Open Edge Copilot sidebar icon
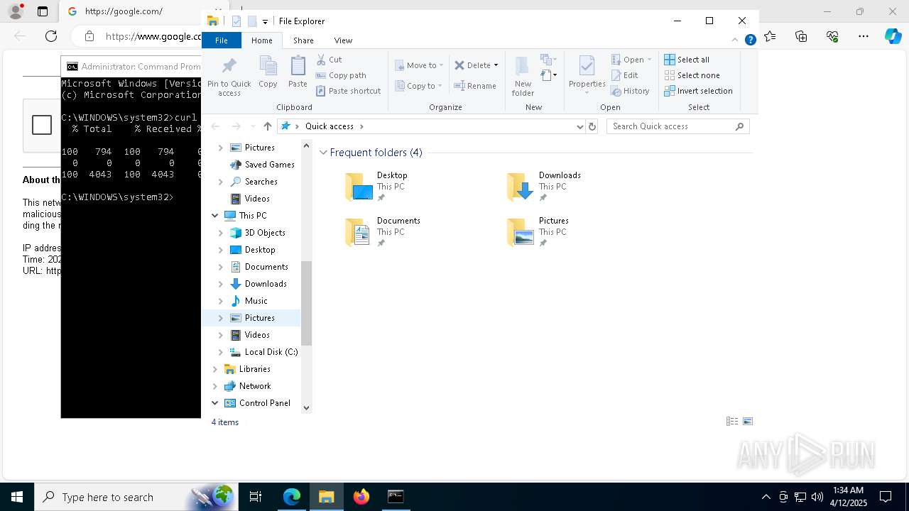 [893, 36]
